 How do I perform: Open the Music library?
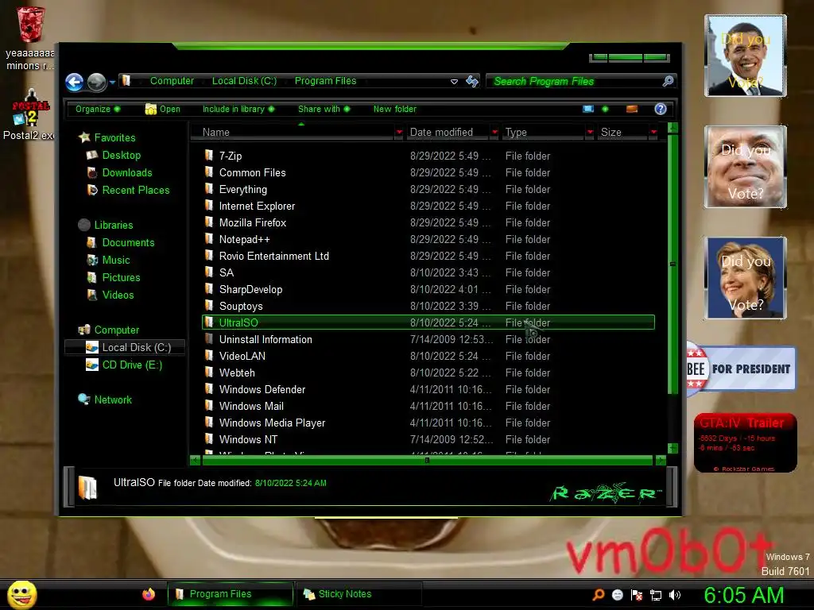tap(116, 261)
